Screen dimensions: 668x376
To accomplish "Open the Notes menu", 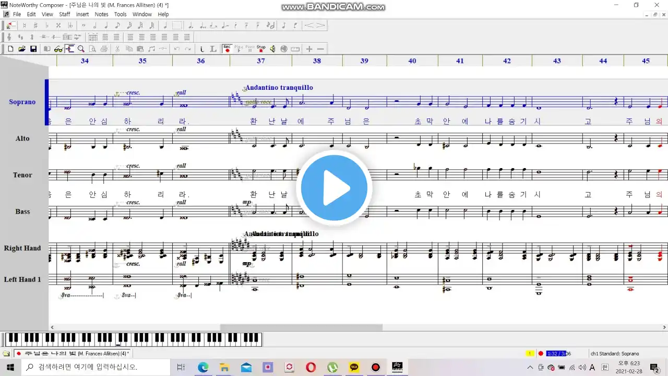I will coord(101,14).
